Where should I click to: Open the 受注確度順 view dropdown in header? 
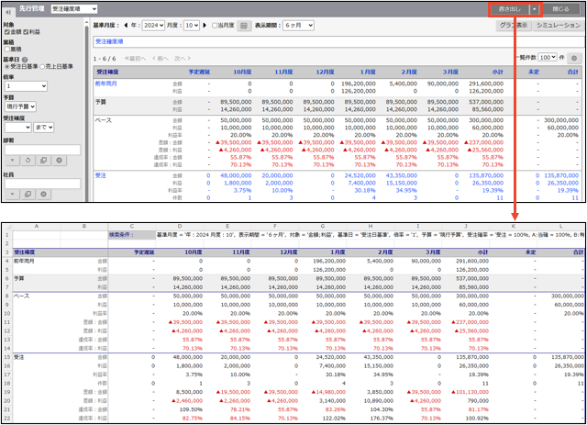73,8
